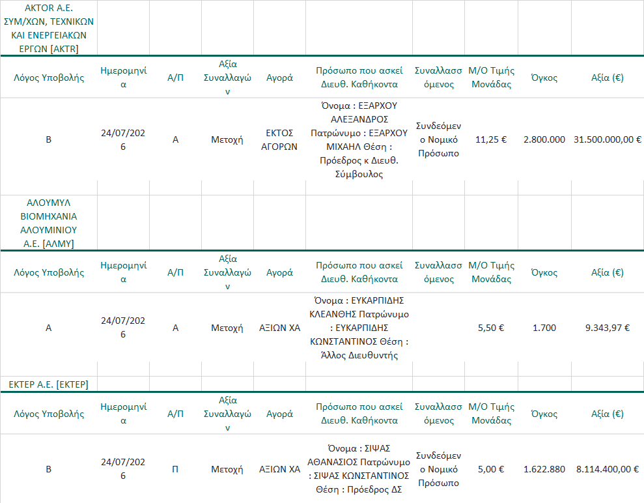Select the ΑΛΟΥΜΥΛ ΒΙΟΜΗΧΑΝΙΑ ΑΛΟΥΜΙΝΙΟΥ [ΑΛΜΥ] cell

click(x=48, y=223)
